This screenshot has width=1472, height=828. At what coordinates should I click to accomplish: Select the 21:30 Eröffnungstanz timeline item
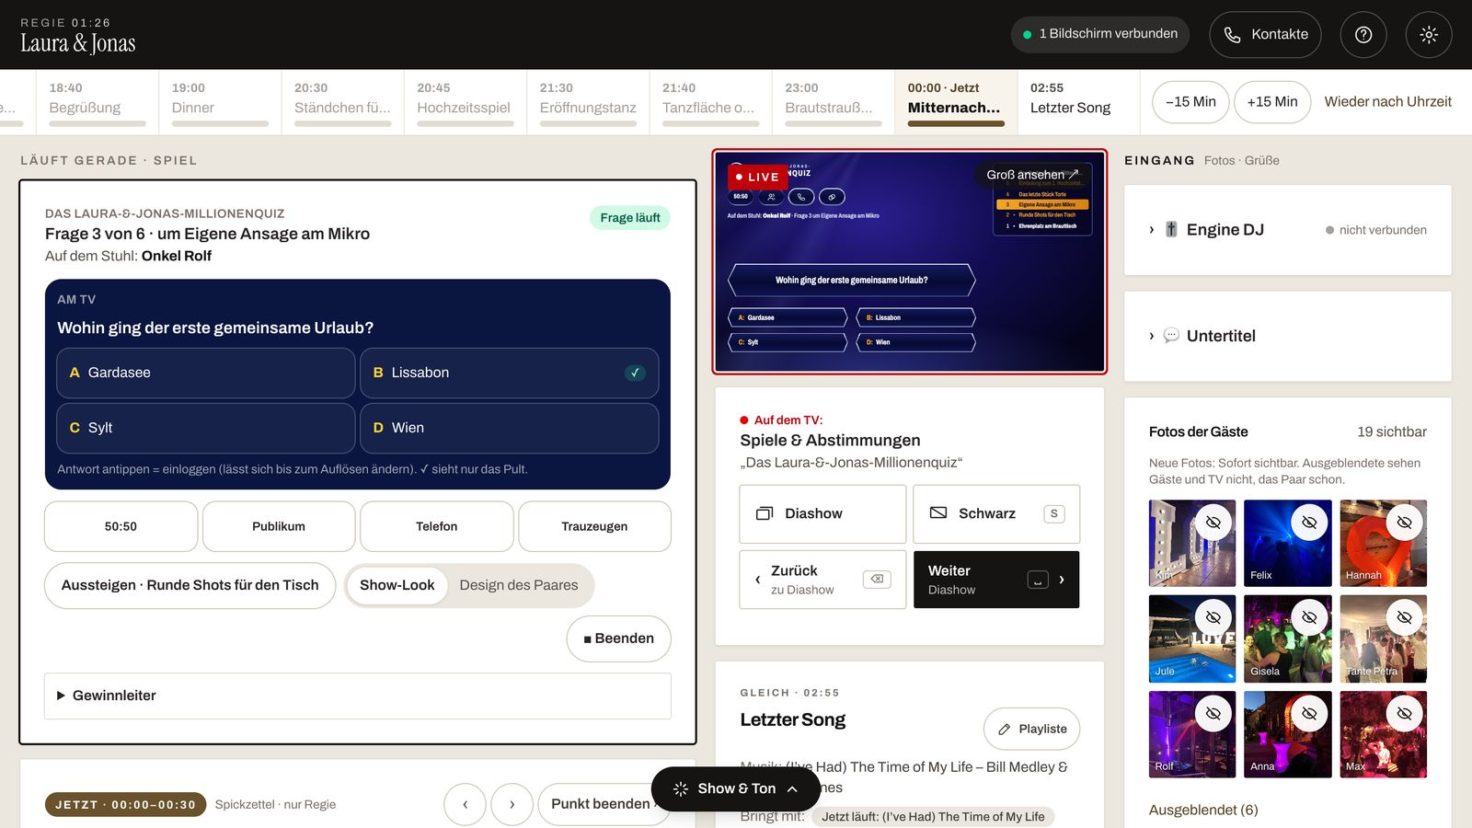588,103
